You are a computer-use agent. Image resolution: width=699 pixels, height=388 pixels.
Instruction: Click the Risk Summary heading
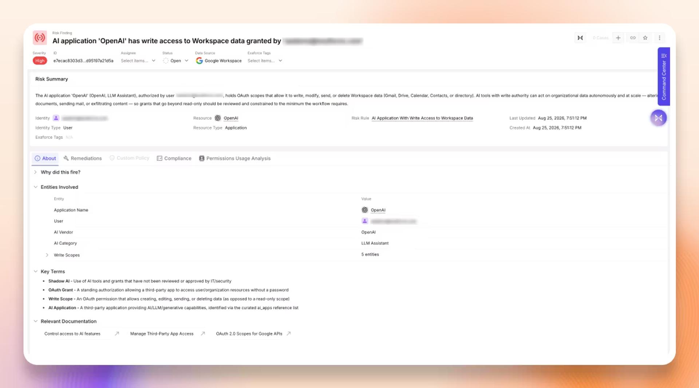point(51,79)
